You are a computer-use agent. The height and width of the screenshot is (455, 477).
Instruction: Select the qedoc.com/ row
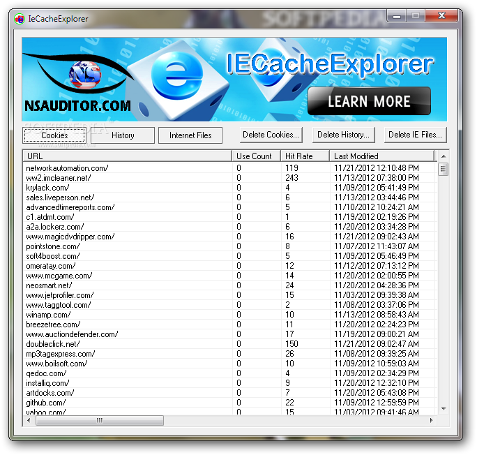coord(230,373)
